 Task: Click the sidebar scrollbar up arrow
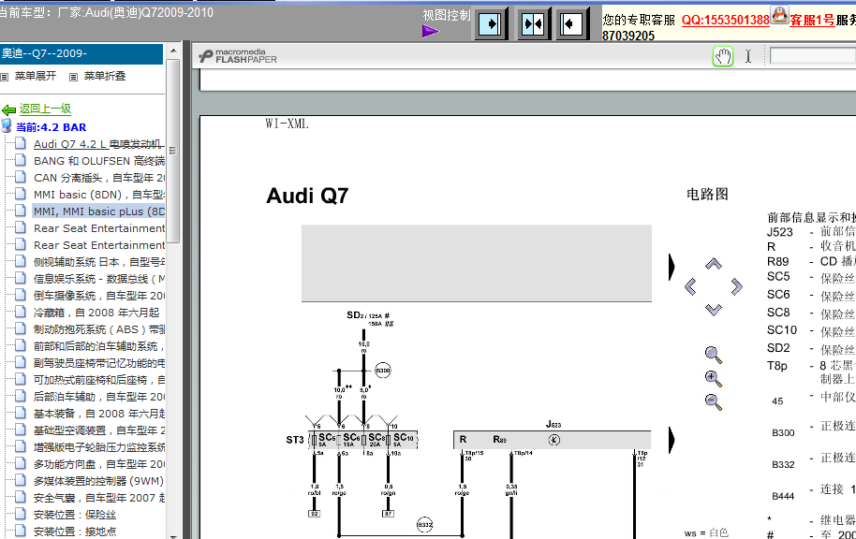[x=173, y=51]
